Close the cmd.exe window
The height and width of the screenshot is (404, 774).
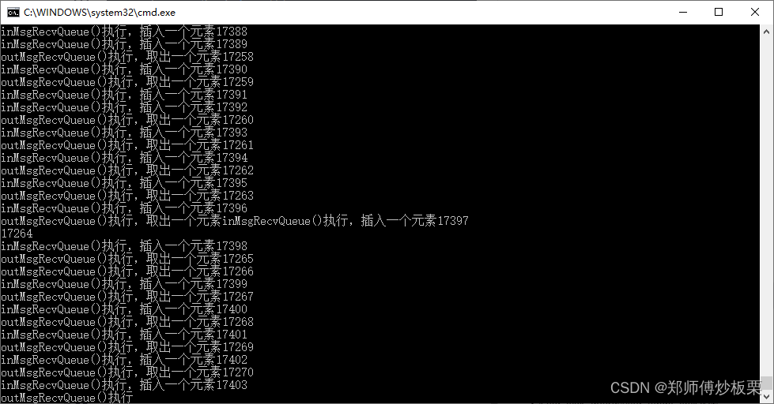755,13
